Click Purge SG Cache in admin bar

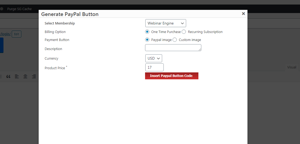tap(19, 9)
